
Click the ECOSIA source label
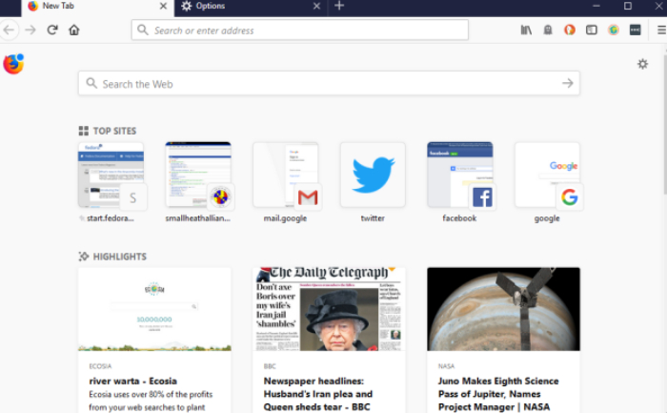click(x=100, y=366)
